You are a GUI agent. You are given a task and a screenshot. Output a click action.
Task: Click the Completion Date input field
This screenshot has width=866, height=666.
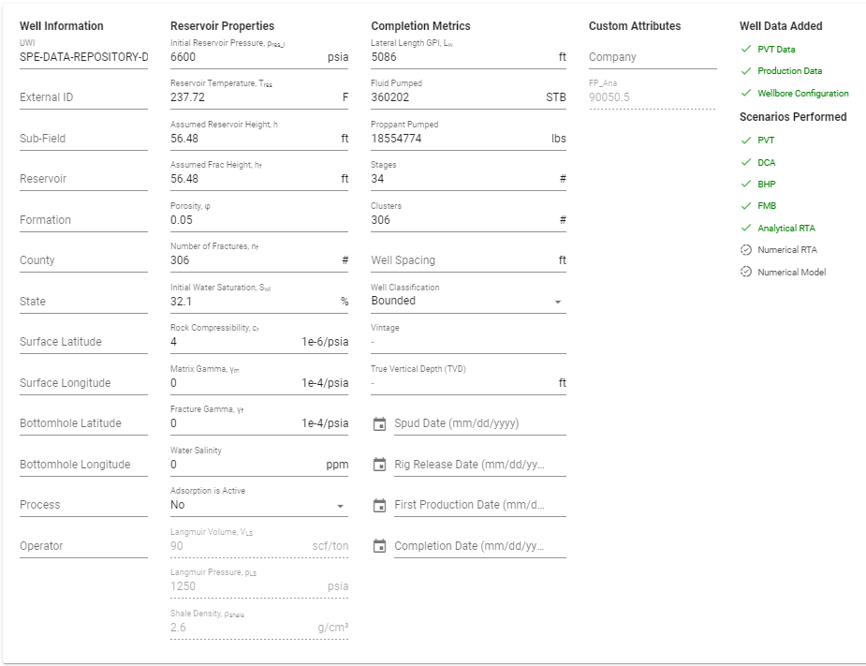[x=480, y=546]
